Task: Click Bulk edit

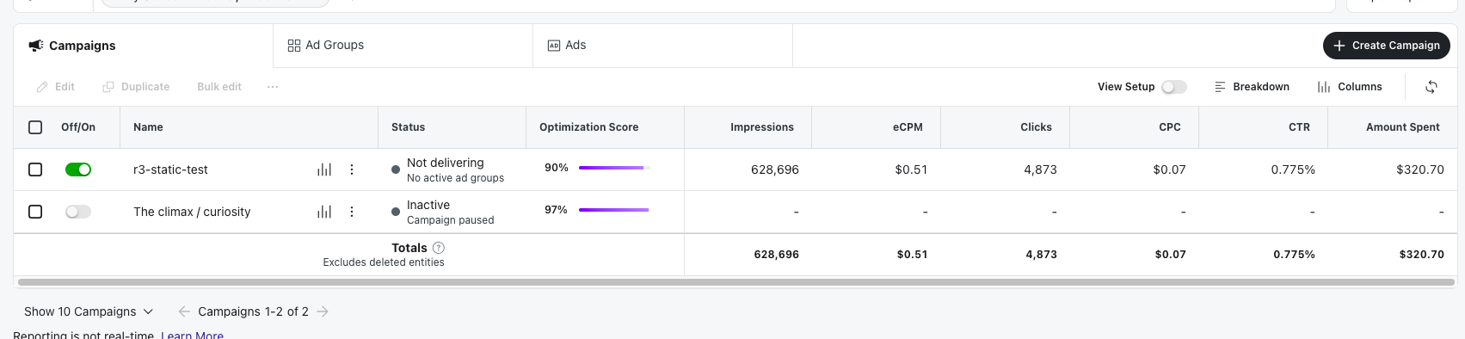Action: [219, 87]
